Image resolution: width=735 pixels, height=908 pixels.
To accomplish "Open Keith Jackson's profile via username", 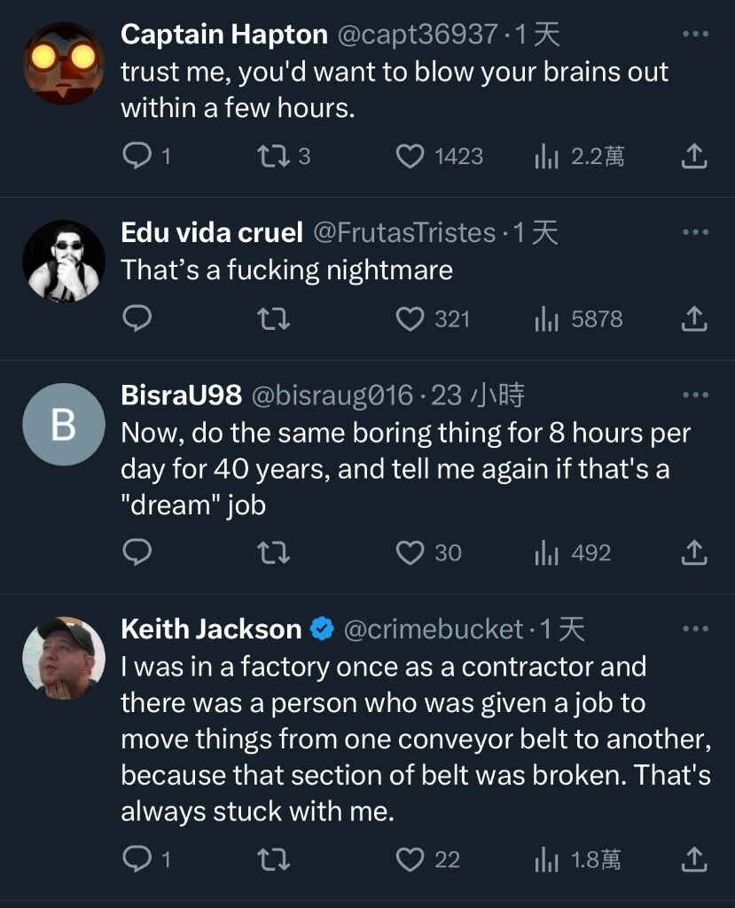I will click(211, 630).
